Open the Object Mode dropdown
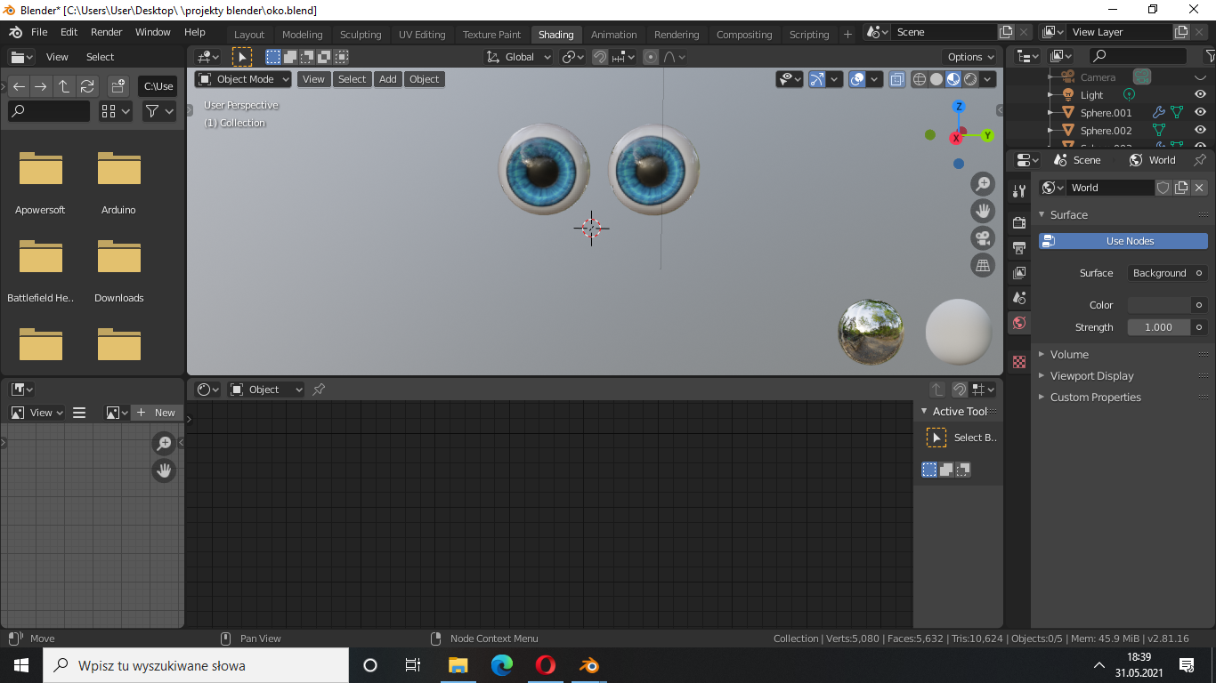This screenshot has width=1216, height=683. pos(244,79)
